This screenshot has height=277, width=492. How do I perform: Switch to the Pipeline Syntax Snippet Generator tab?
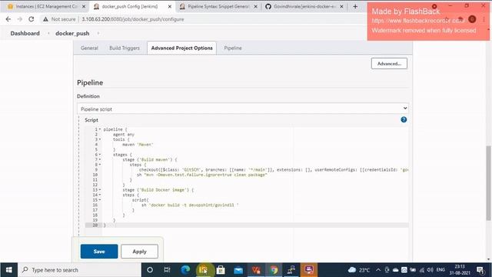pos(218,6)
